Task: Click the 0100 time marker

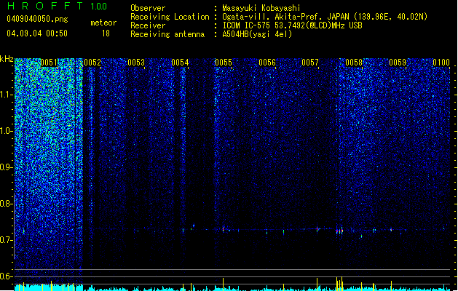Action: [x=441, y=63]
